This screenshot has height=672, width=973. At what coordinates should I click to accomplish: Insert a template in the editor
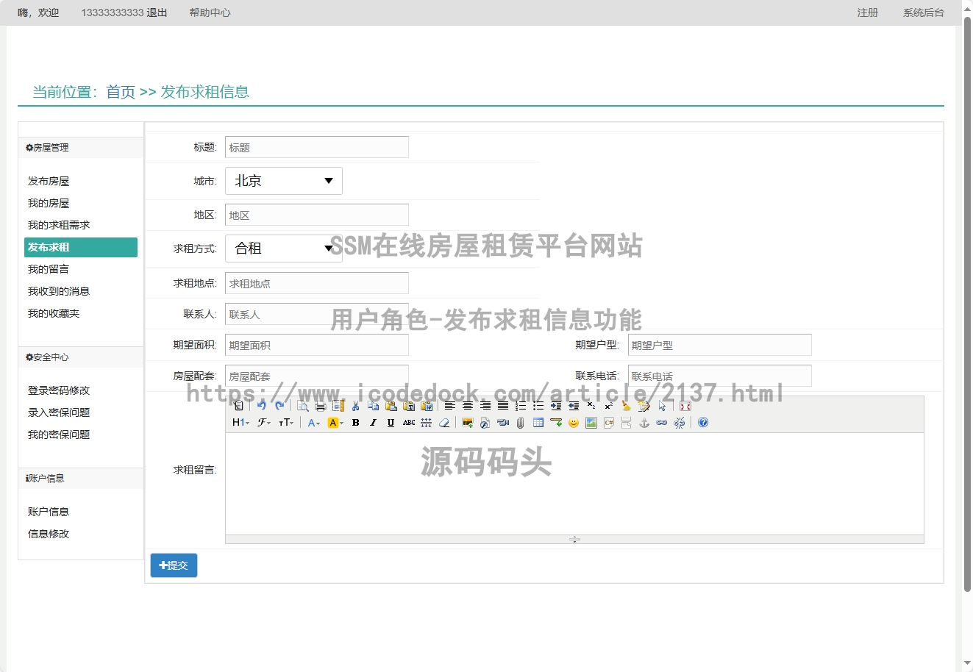tap(338, 406)
